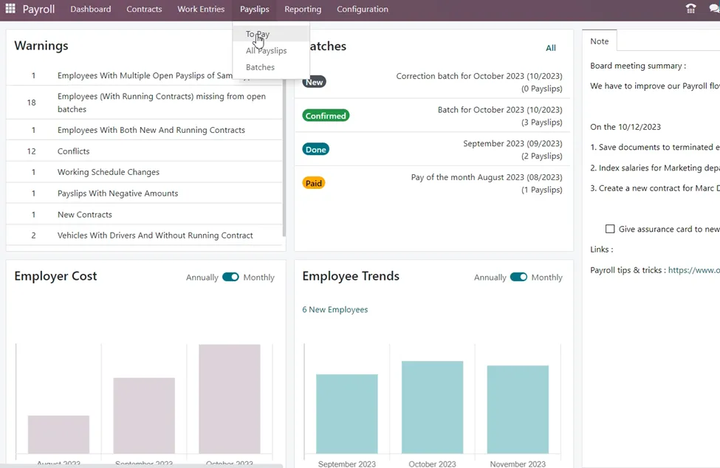The height and width of the screenshot is (468, 720).
Task: Check the Give assurance card checkbox
Action: tap(610, 229)
